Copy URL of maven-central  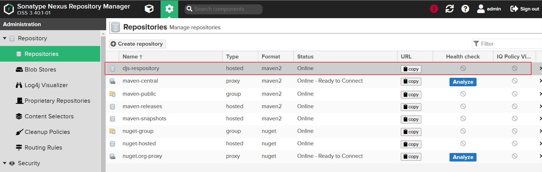pos(411,81)
